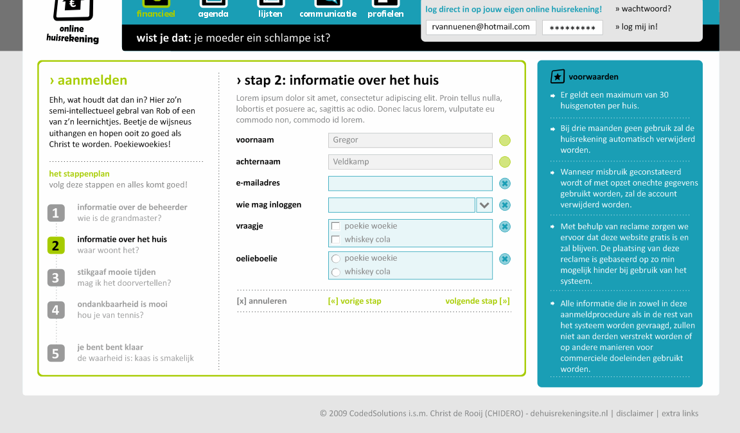Click the error icon next to wie mag inloggen
Screen dimensions: 740x433
tap(505, 205)
